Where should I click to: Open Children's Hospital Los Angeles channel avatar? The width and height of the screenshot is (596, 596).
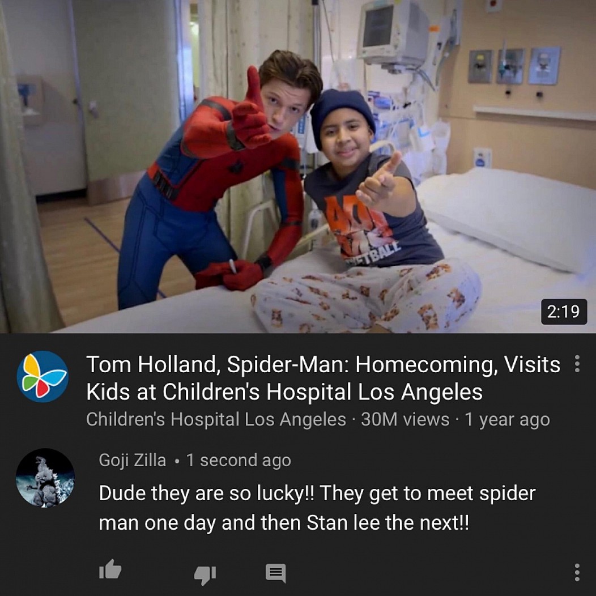[42, 376]
